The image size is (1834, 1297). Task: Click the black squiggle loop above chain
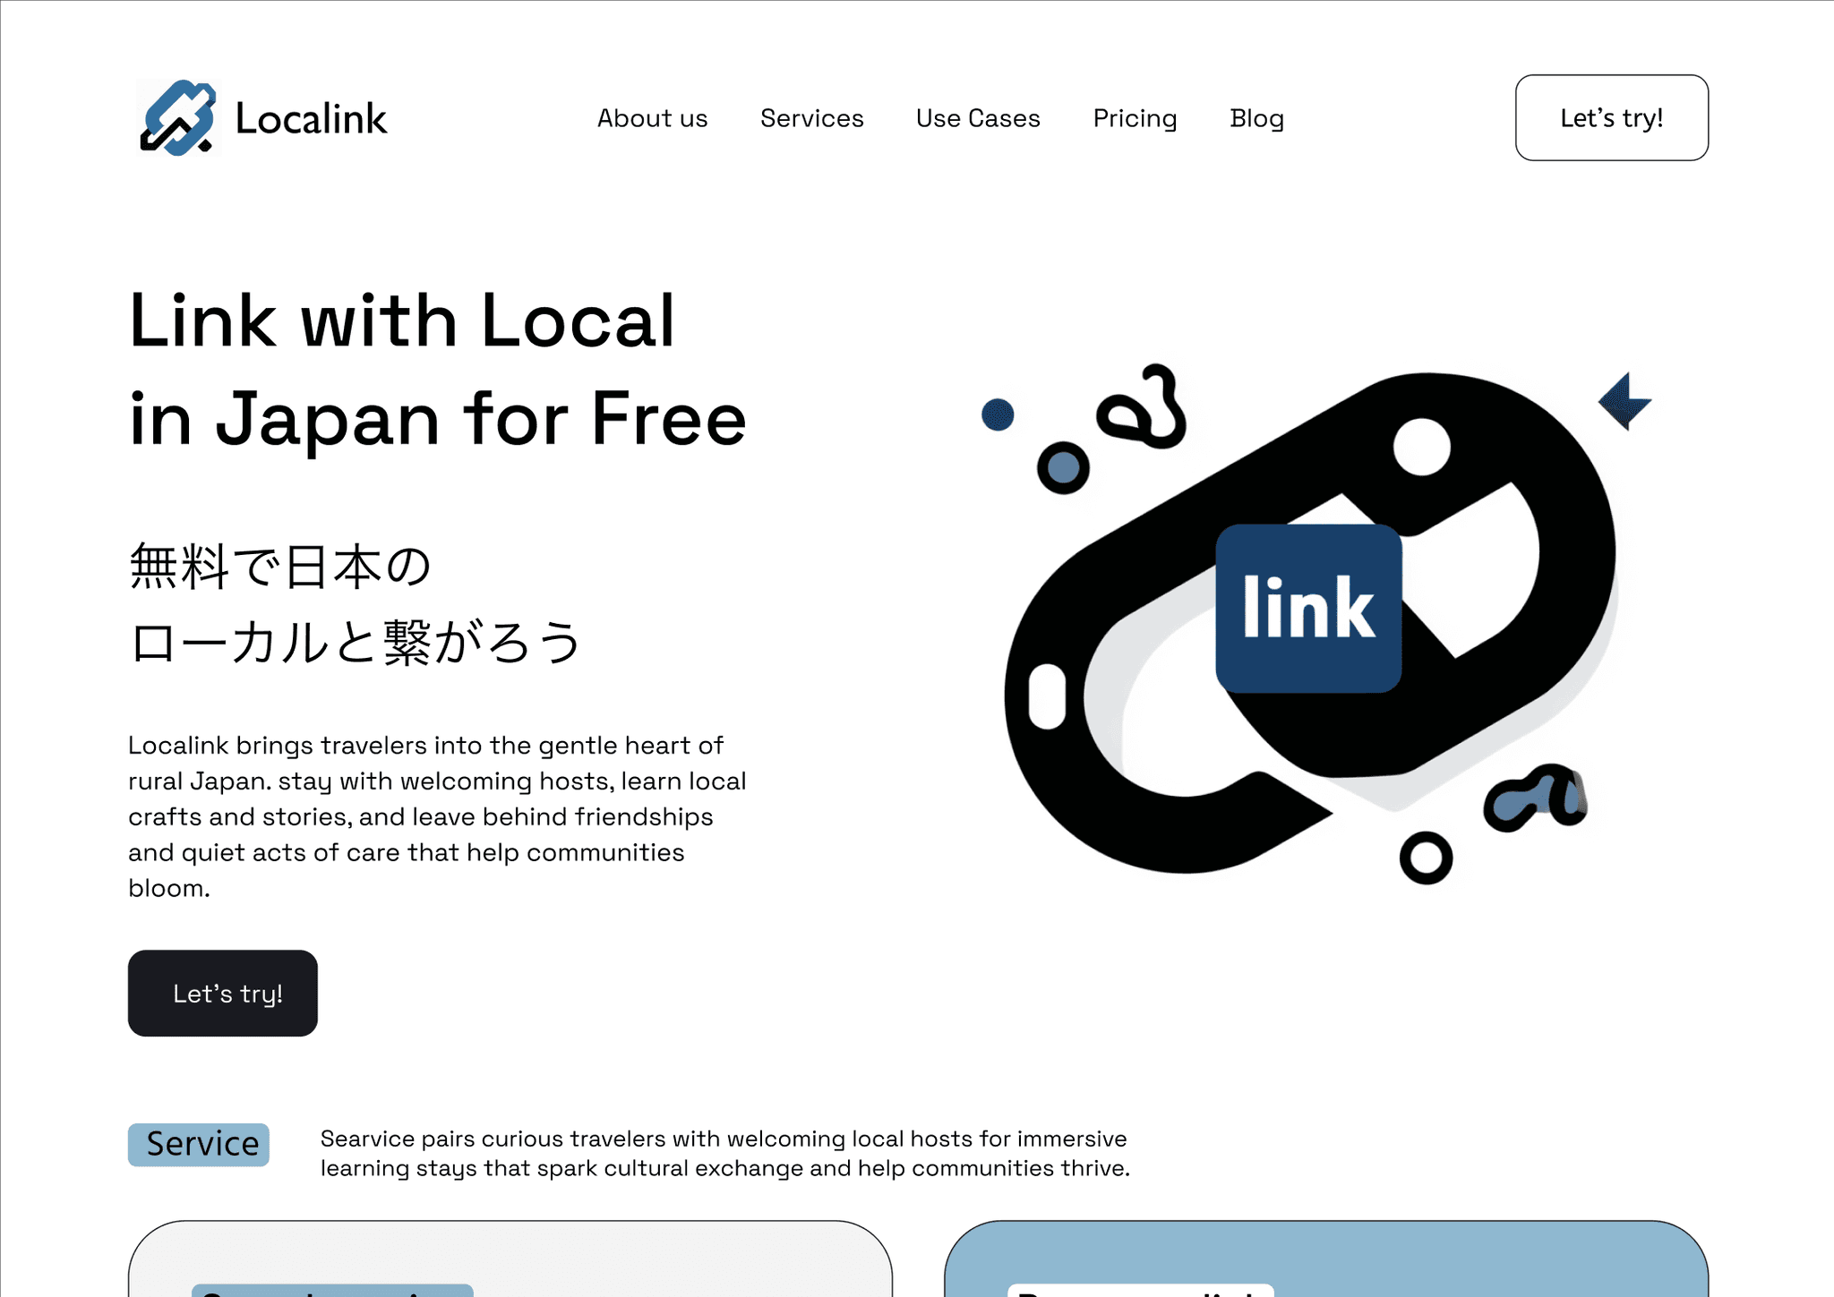tap(1142, 407)
